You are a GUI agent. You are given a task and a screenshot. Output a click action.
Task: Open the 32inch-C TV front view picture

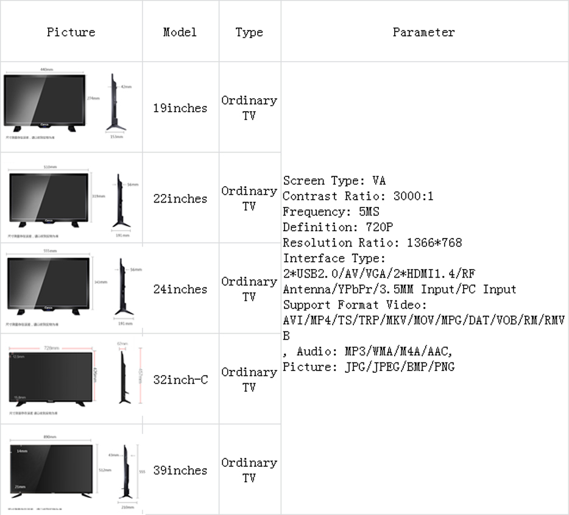[51, 377]
